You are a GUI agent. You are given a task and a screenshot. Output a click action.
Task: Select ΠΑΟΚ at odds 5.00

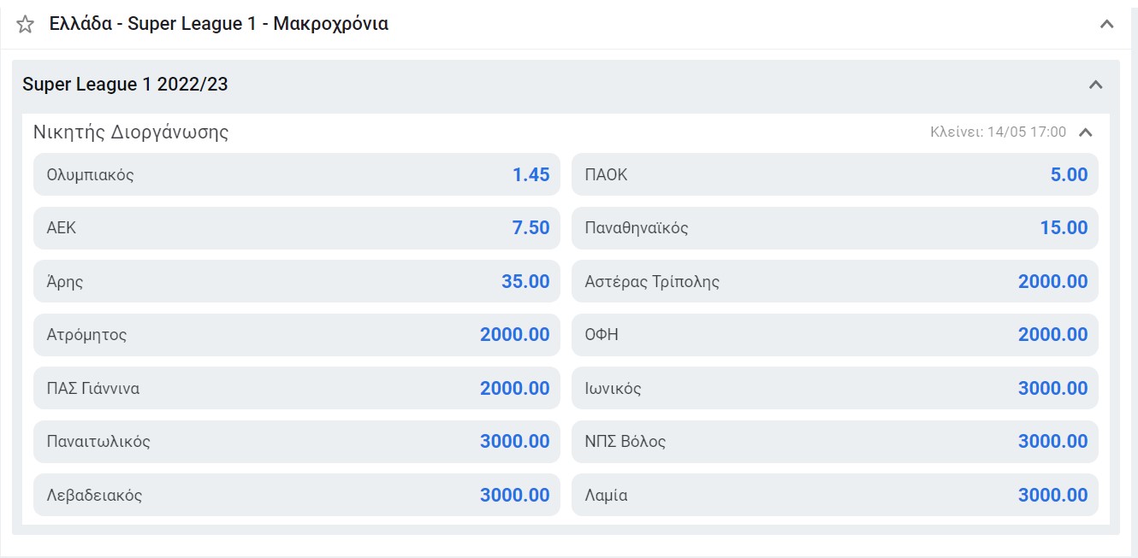pyautogui.click(x=835, y=175)
